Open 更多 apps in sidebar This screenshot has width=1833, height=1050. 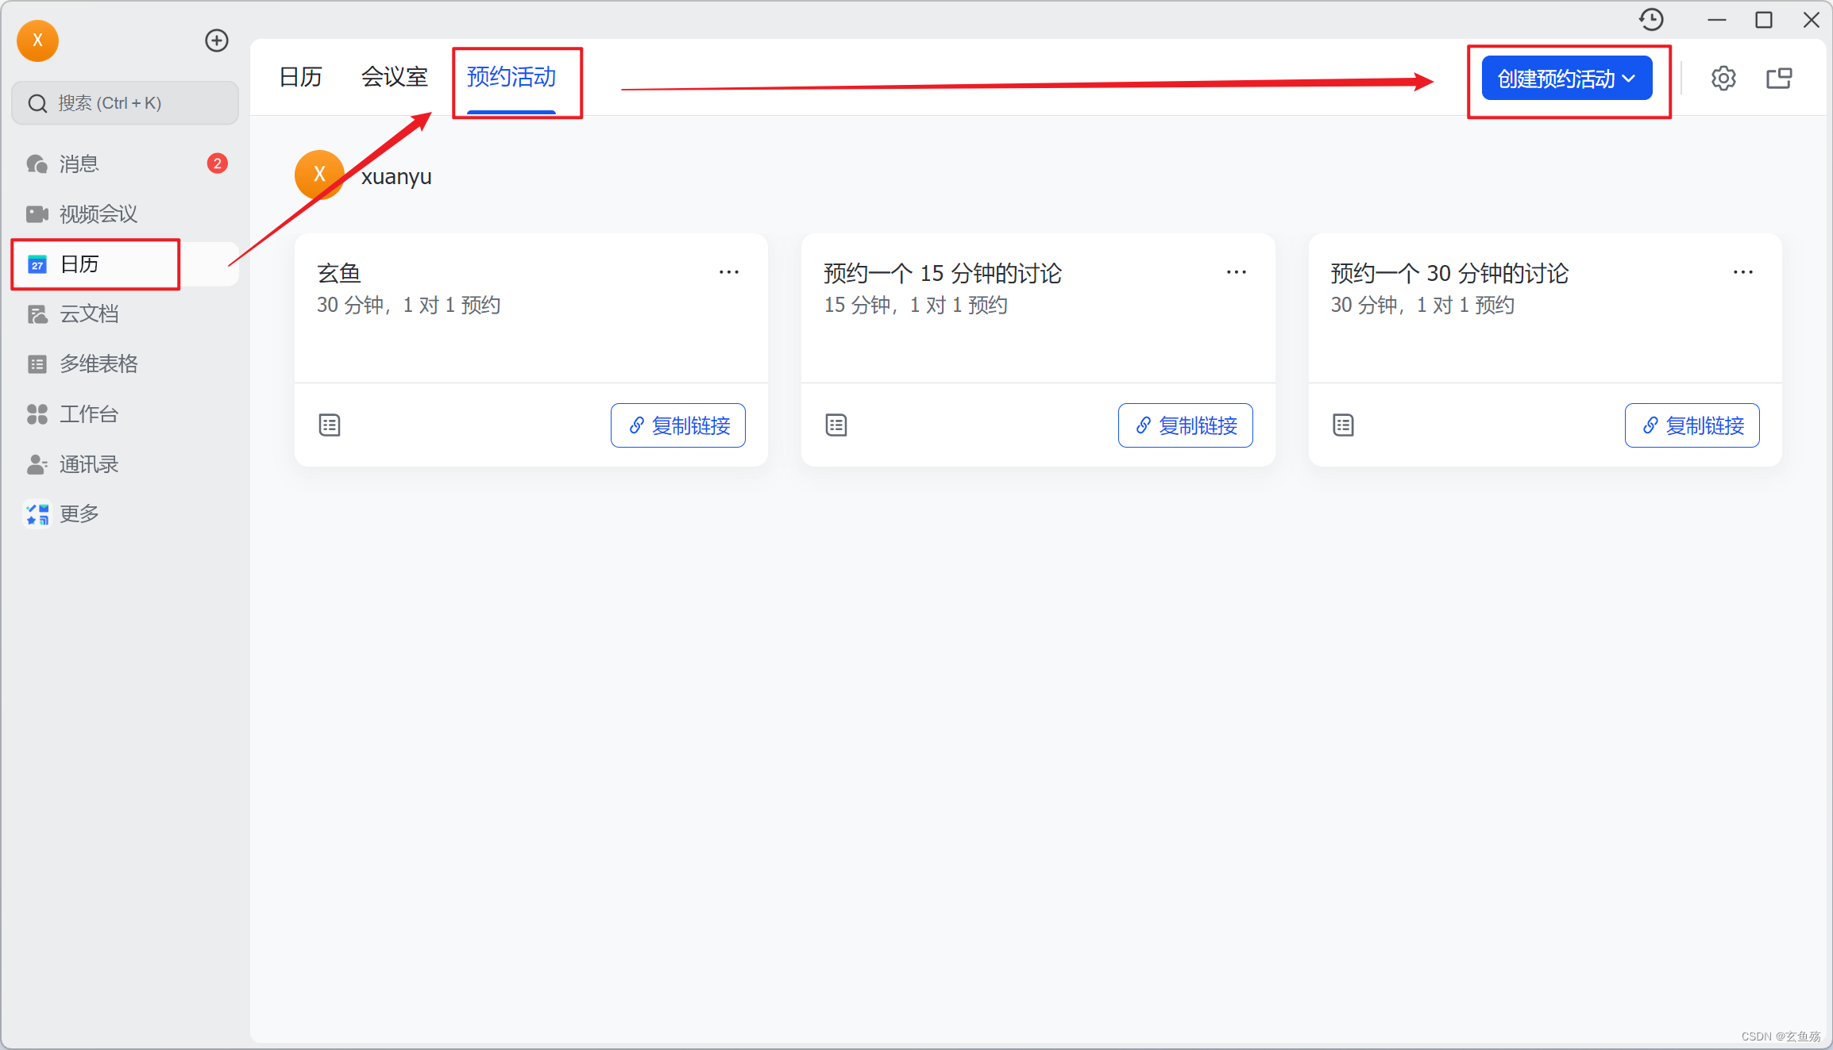[79, 513]
